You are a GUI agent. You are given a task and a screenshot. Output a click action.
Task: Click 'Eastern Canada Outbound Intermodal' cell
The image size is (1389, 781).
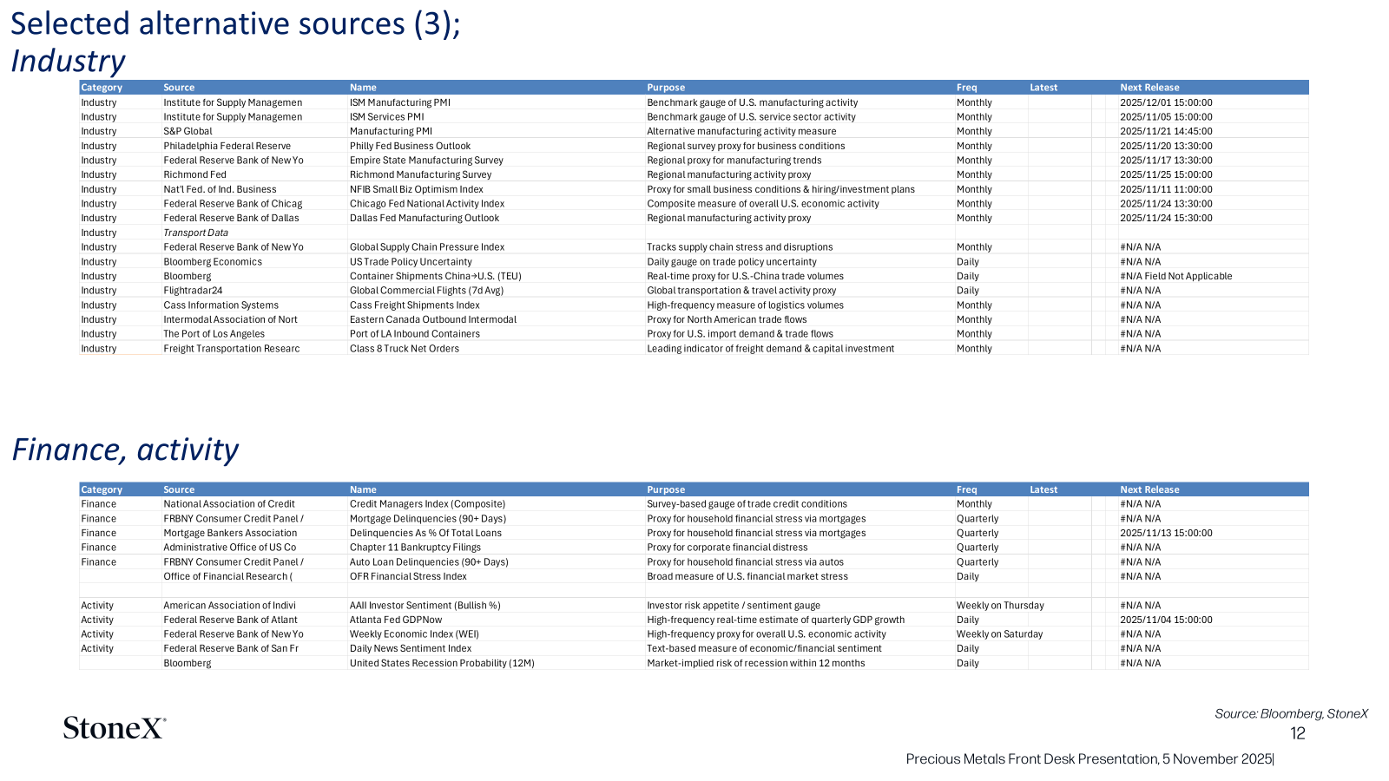pyautogui.click(x=433, y=319)
